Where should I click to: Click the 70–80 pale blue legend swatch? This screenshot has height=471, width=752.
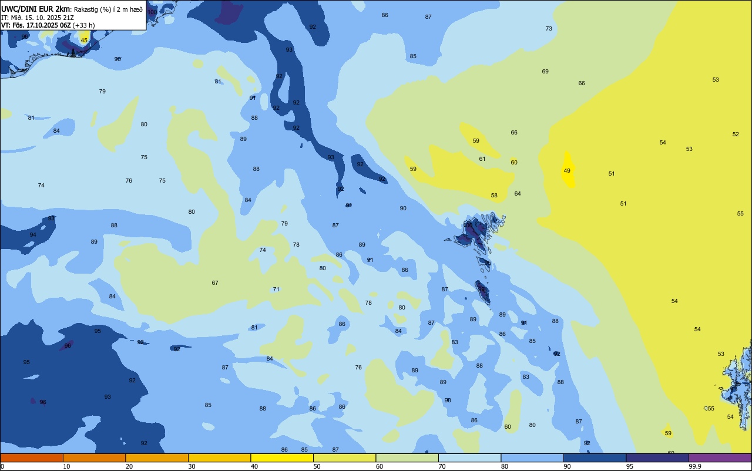coord(469,457)
